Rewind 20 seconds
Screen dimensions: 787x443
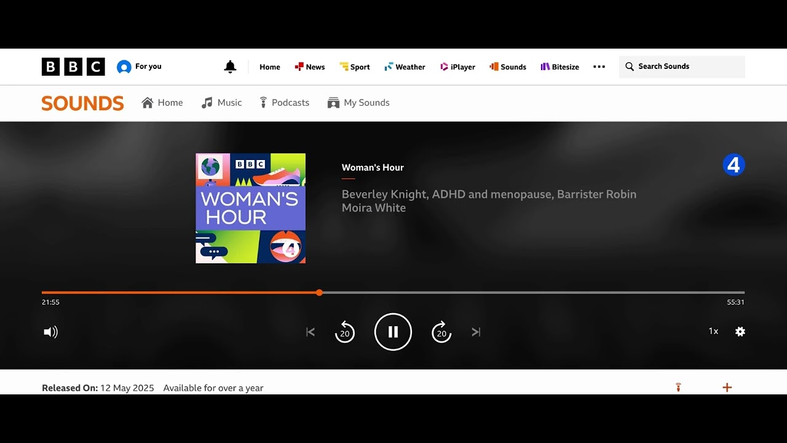[345, 332]
